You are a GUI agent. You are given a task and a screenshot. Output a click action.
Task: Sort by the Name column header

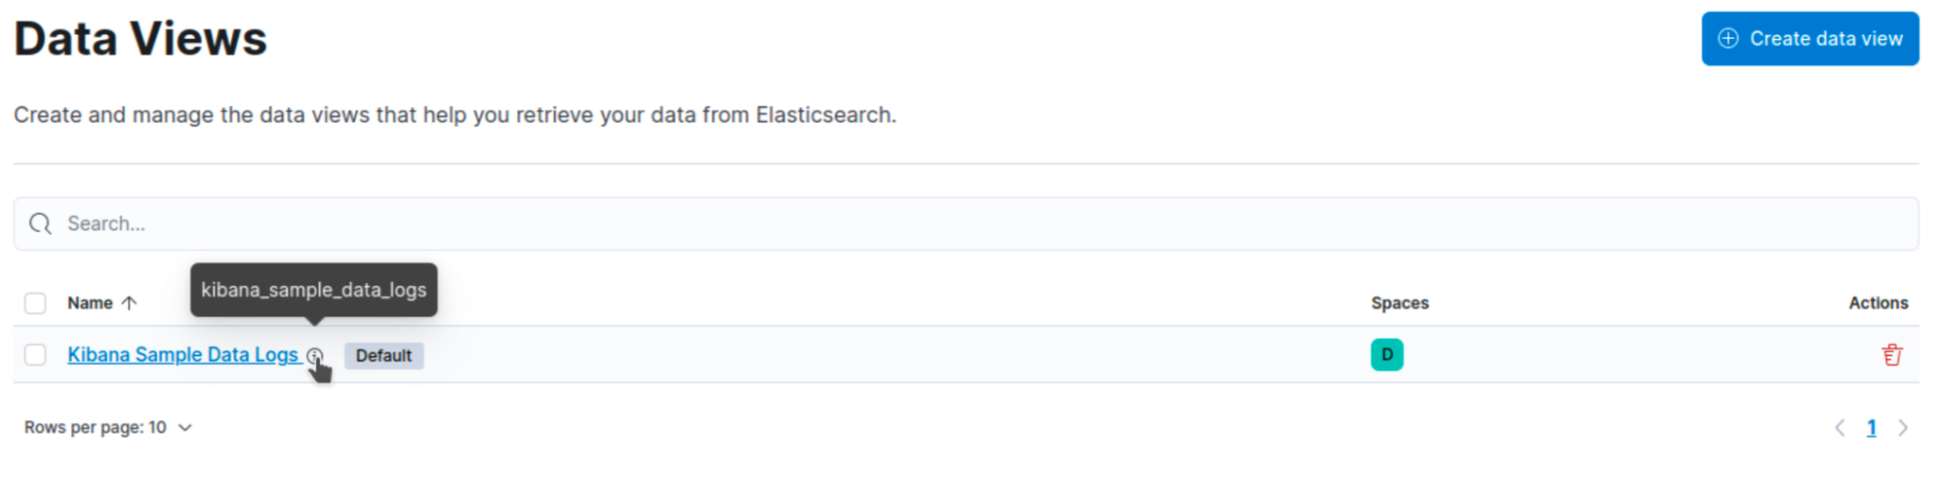90,303
